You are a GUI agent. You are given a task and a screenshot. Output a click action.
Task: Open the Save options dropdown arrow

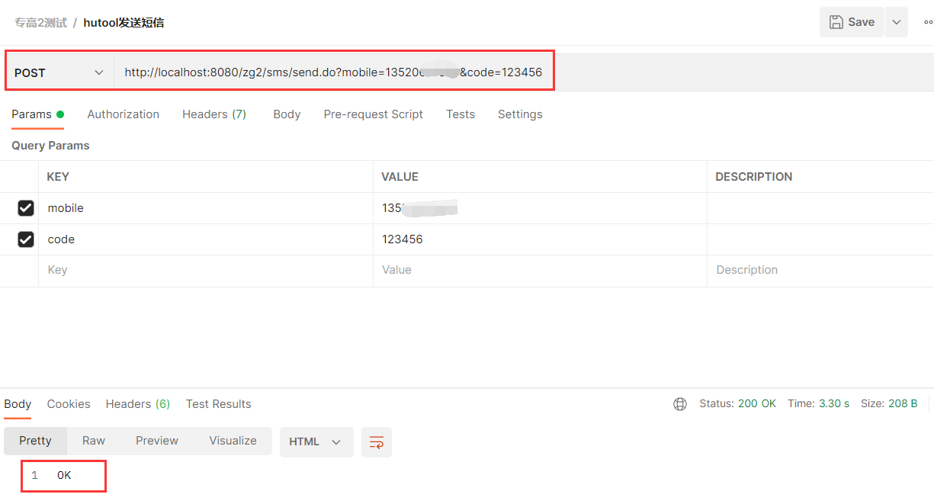point(897,22)
